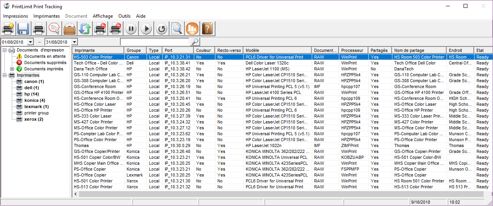Sort by the Recto-verso column header
This screenshot has width=493, height=206.
[229, 50]
